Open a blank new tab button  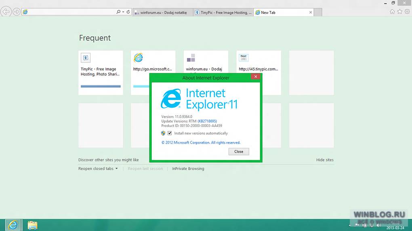point(318,12)
